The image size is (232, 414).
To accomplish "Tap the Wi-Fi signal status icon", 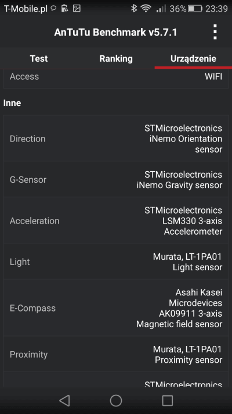I will (x=146, y=9).
